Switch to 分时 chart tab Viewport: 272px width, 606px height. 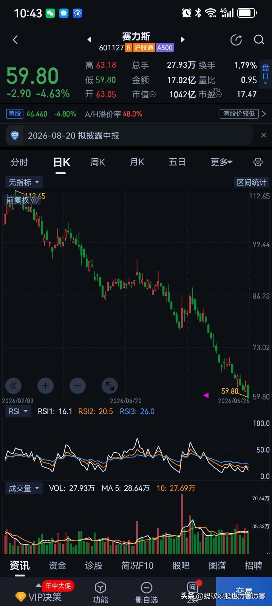tap(19, 162)
